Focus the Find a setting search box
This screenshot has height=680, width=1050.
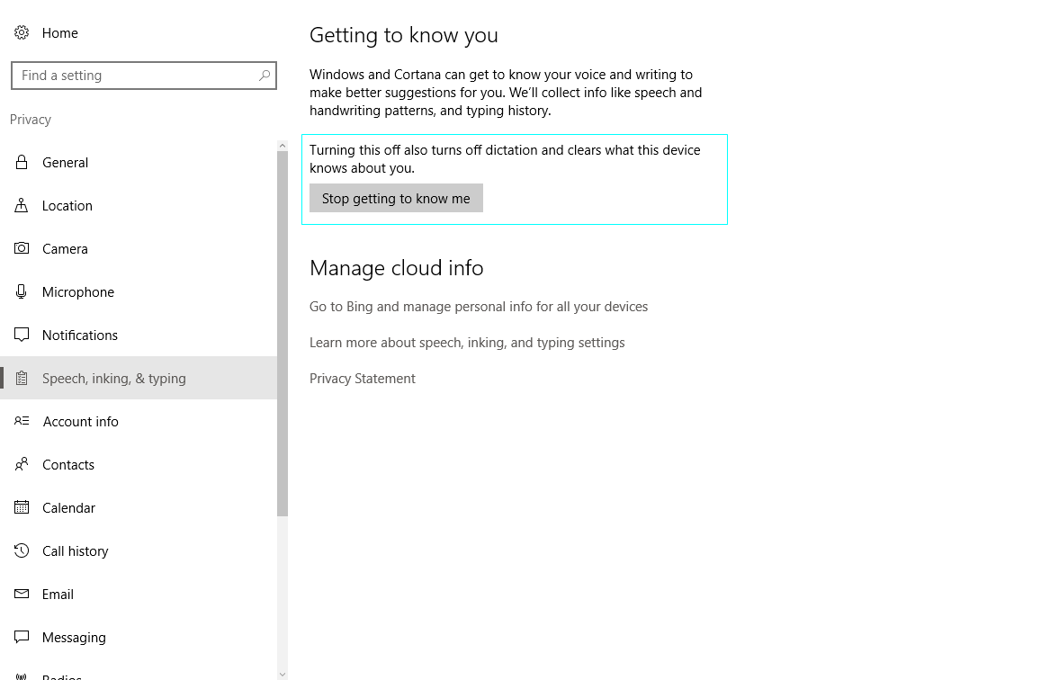coord(144,76)
